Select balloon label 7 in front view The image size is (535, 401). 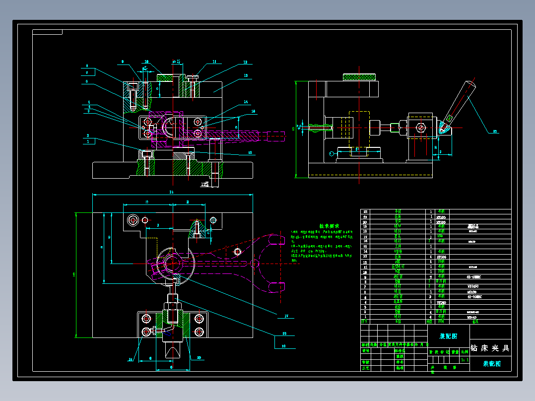87,72
